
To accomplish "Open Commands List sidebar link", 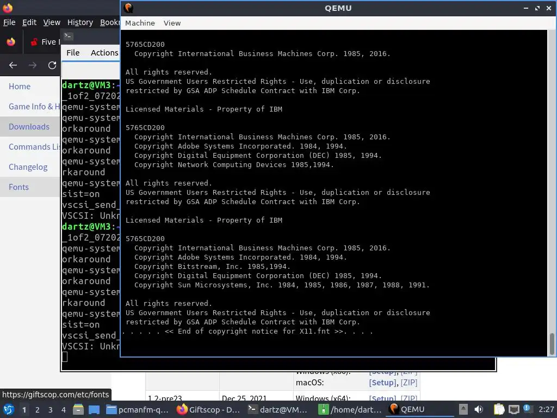I will (x=34, y=147).
